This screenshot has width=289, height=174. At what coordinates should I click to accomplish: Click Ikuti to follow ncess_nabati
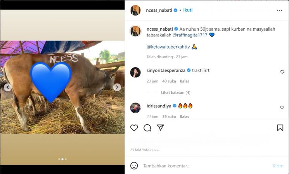188,10
